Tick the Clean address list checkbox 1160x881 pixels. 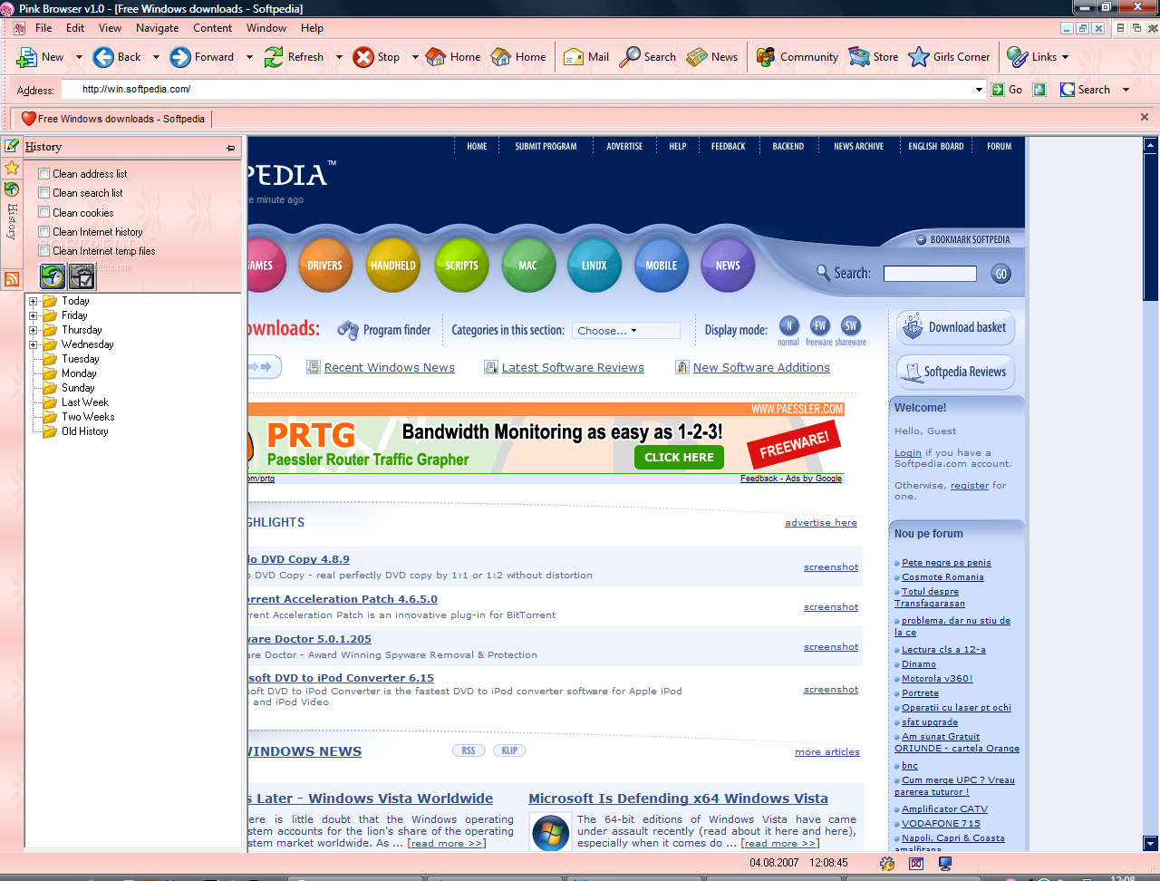43,174
